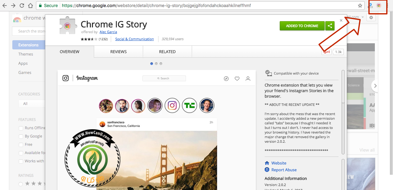Viewport: 393px width, 190px height.
Task: Open the Instagram logo story circle
Action: pos(172,106)
